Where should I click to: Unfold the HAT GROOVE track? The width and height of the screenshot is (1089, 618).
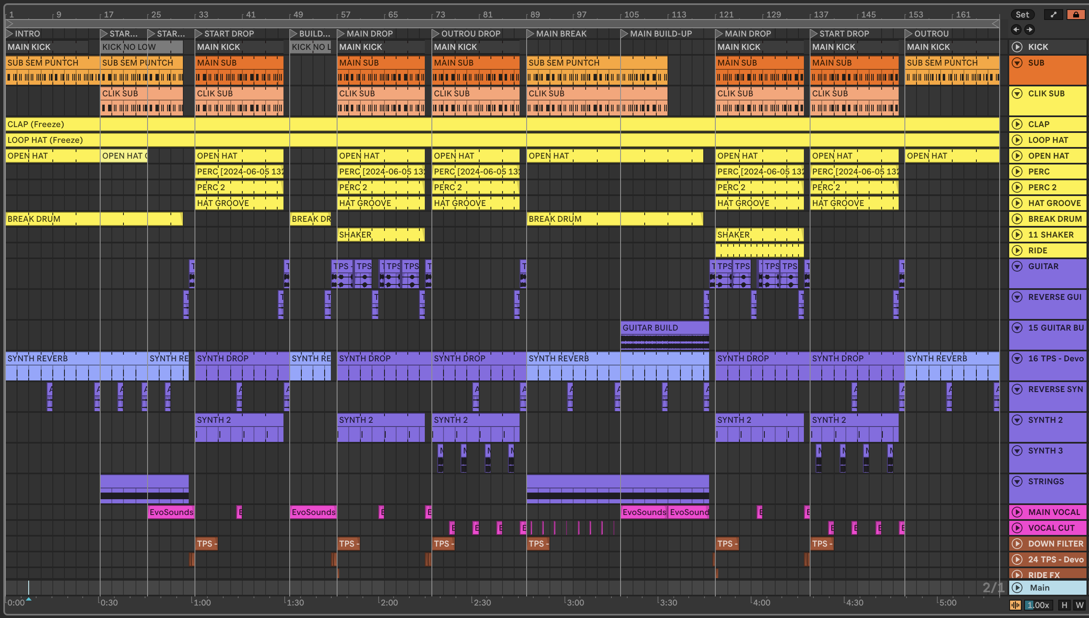pyautogui.click(x=1017, y=203)
